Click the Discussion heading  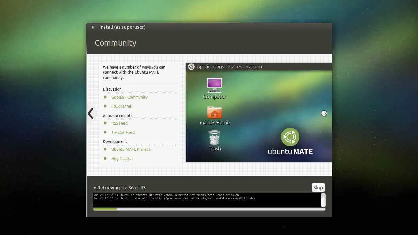coord(112,89)
